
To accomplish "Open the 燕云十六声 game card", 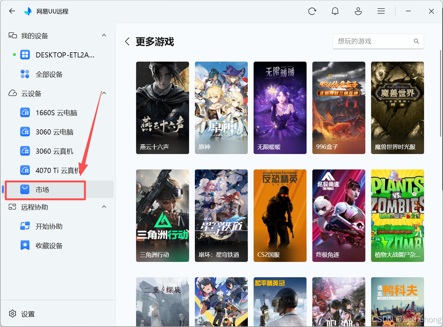I will point(162,108).
